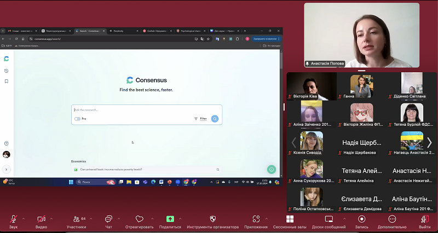The width and height of the screenshot is (438, 233).
Task: Show hidden system tray icons
Action: click(211, 182)
